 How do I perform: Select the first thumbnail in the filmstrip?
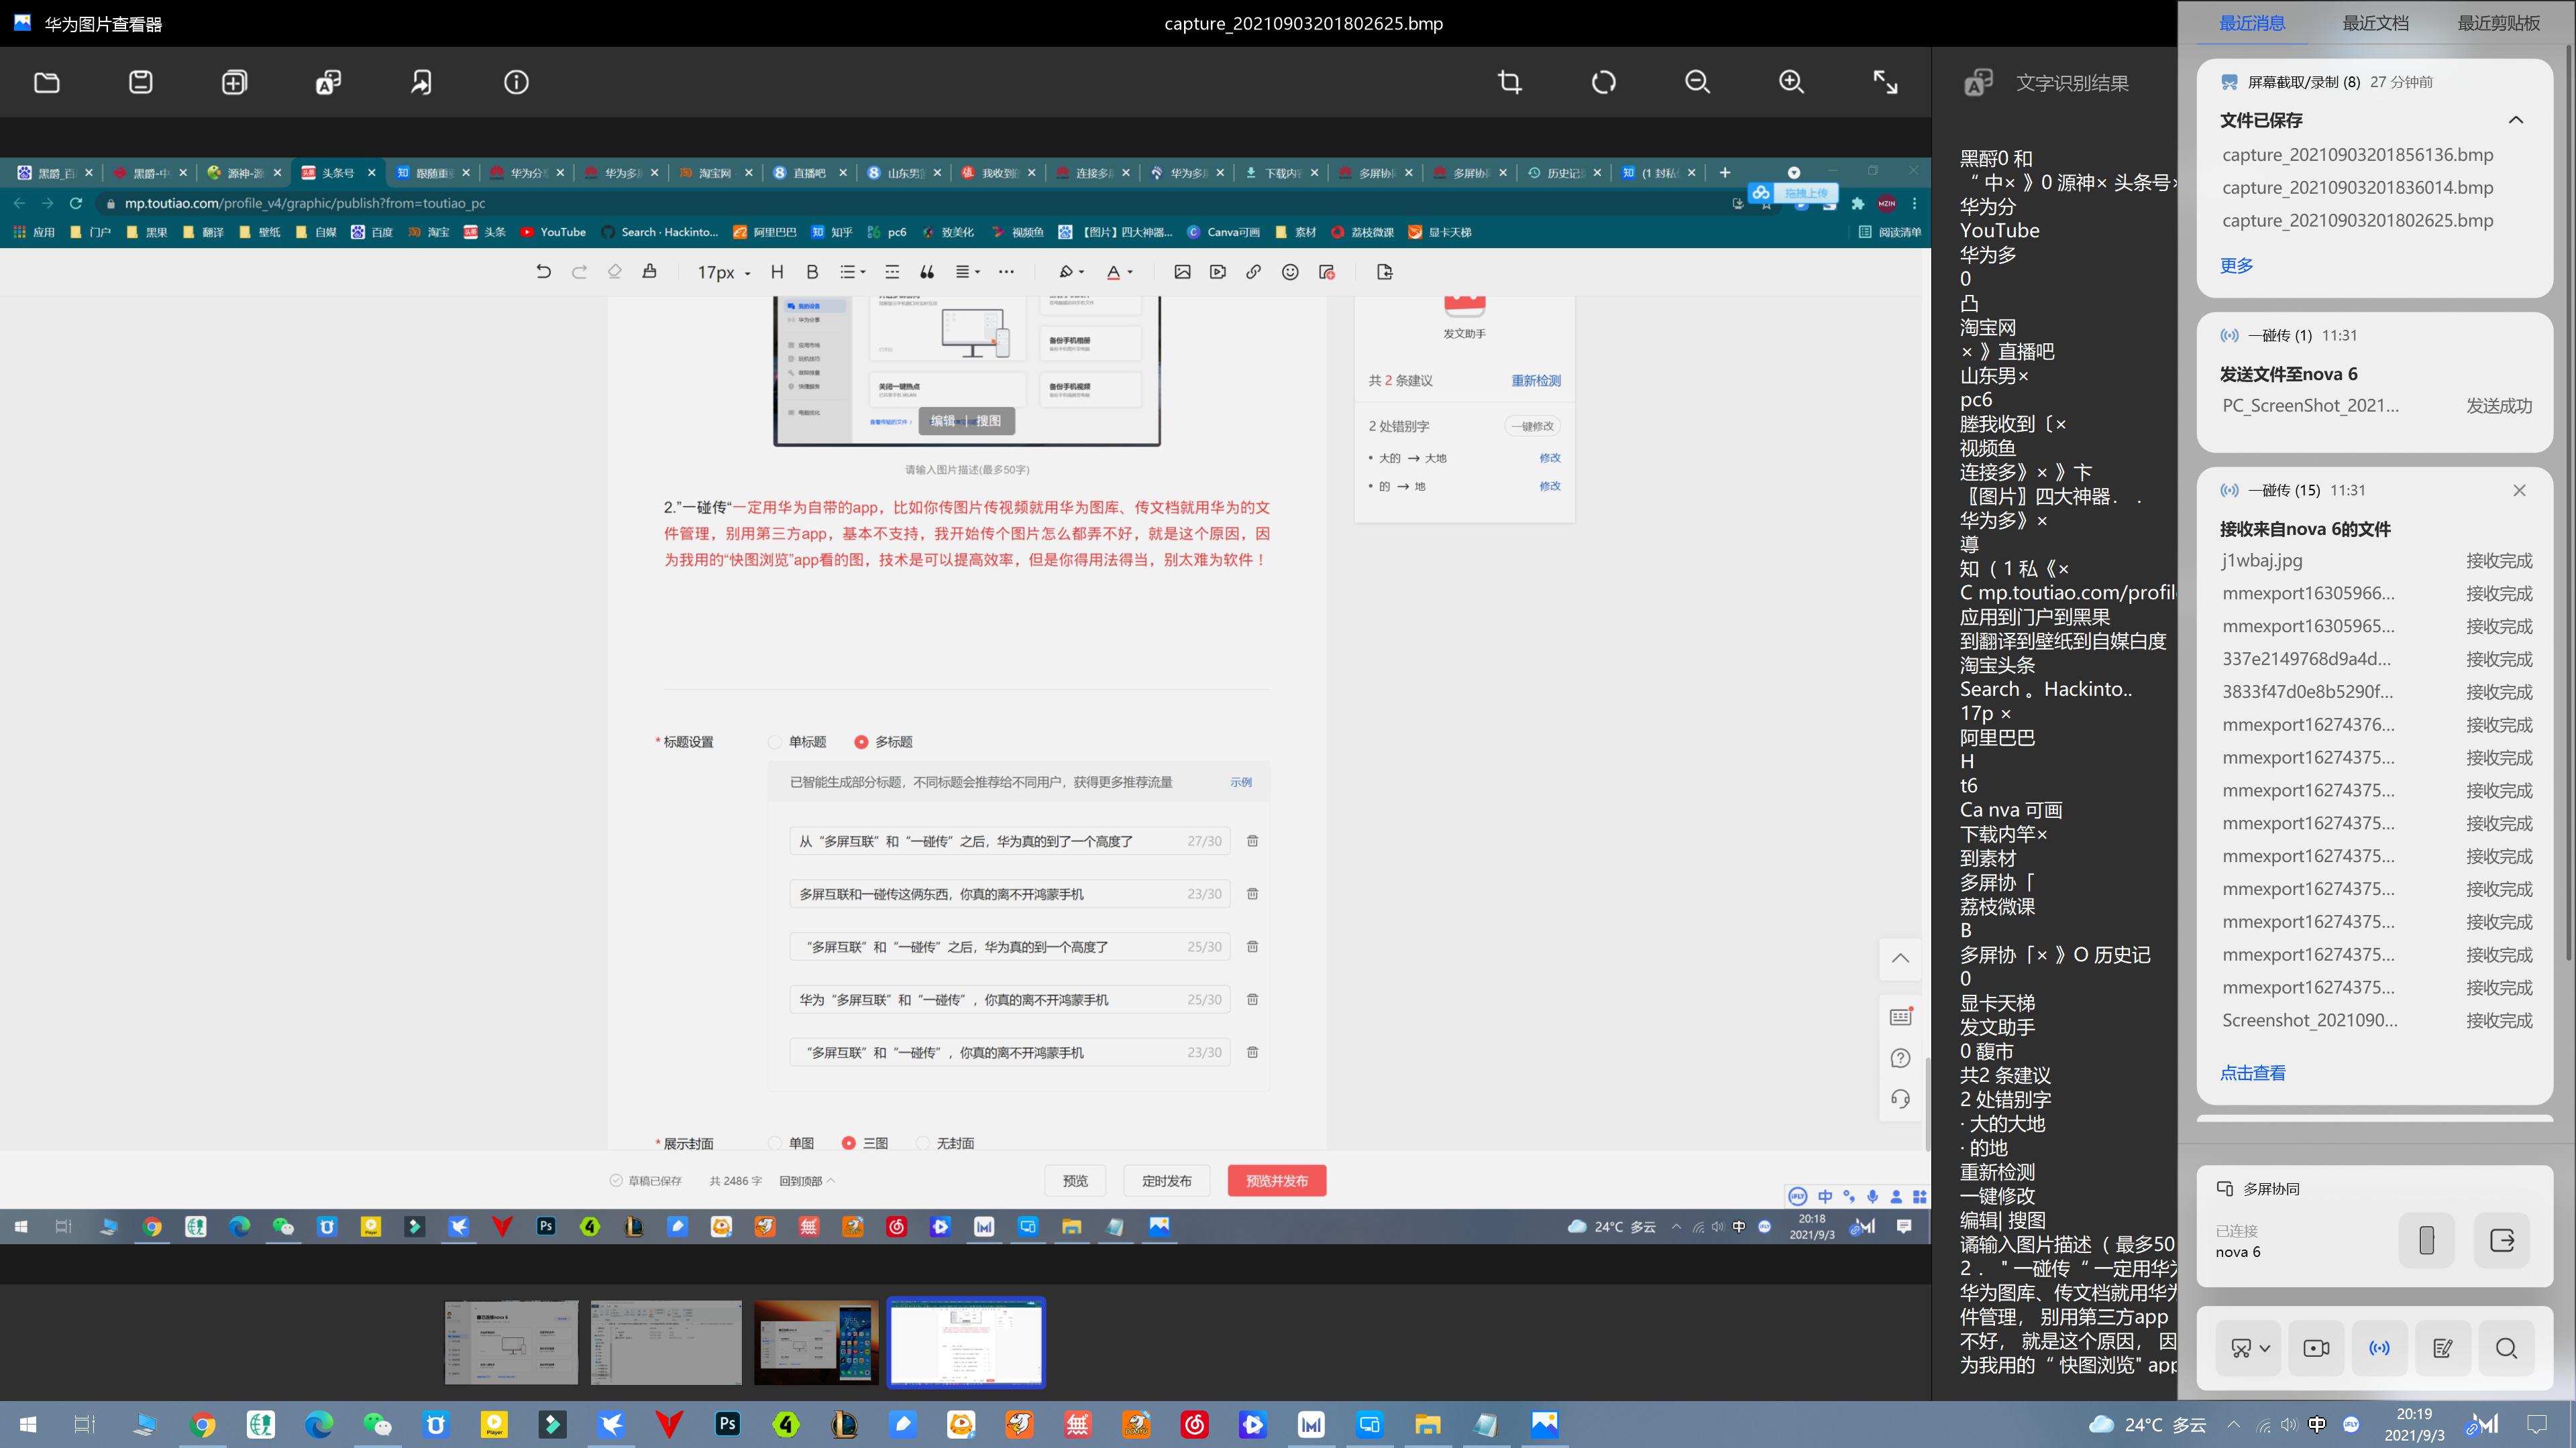(511, 1342)
